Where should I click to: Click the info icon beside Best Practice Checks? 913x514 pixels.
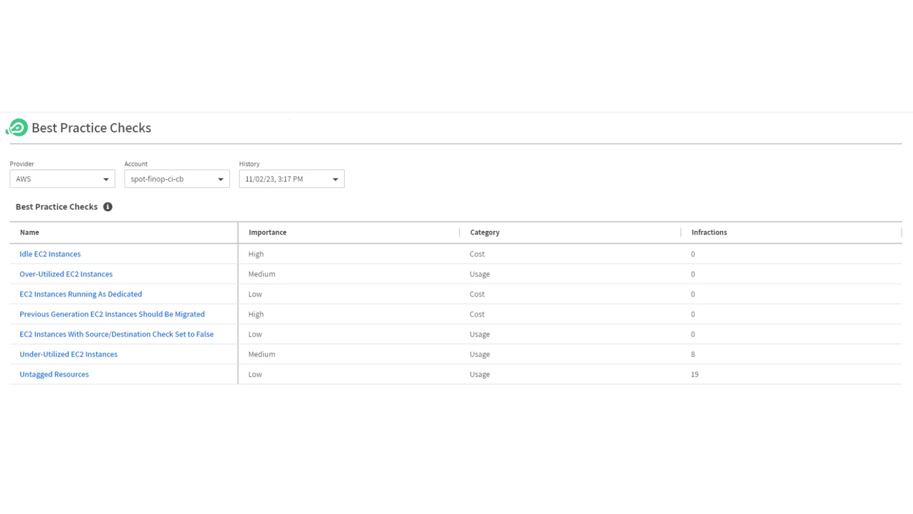pos(108,207)
